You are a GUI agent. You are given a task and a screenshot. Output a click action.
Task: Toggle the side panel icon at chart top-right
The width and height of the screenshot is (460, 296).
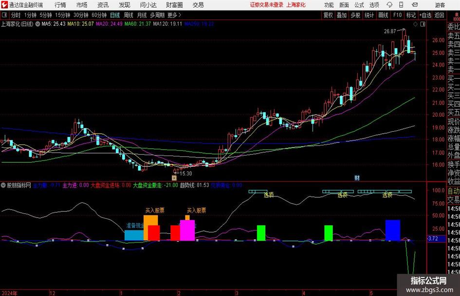tap(423, 24)
